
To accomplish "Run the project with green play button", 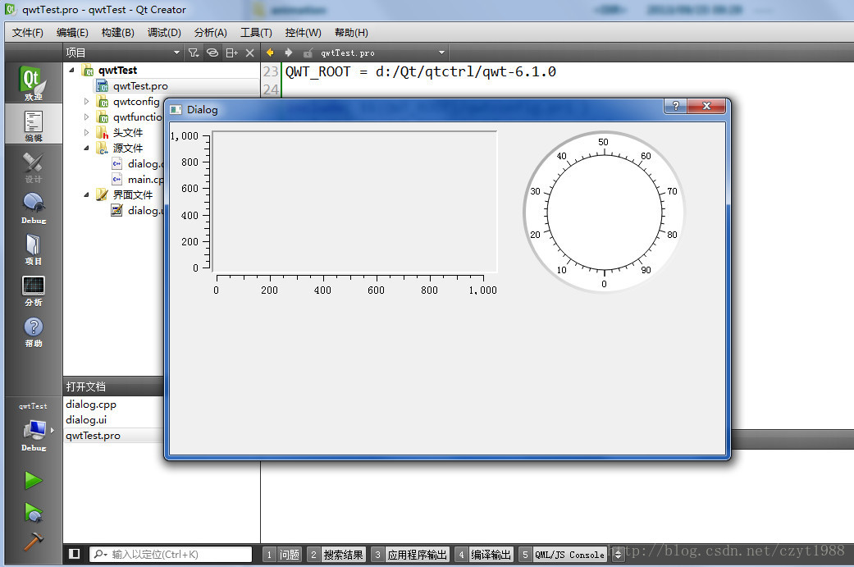I will 33,480.
